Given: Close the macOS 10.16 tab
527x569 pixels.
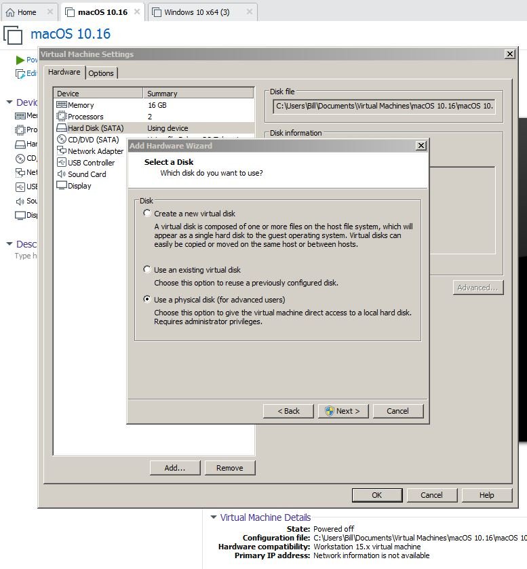Looking at the screenshot, I should (137, 12).
